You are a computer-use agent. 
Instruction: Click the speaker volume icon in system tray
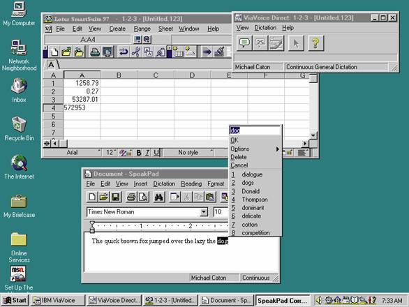[x=318, y=301]
